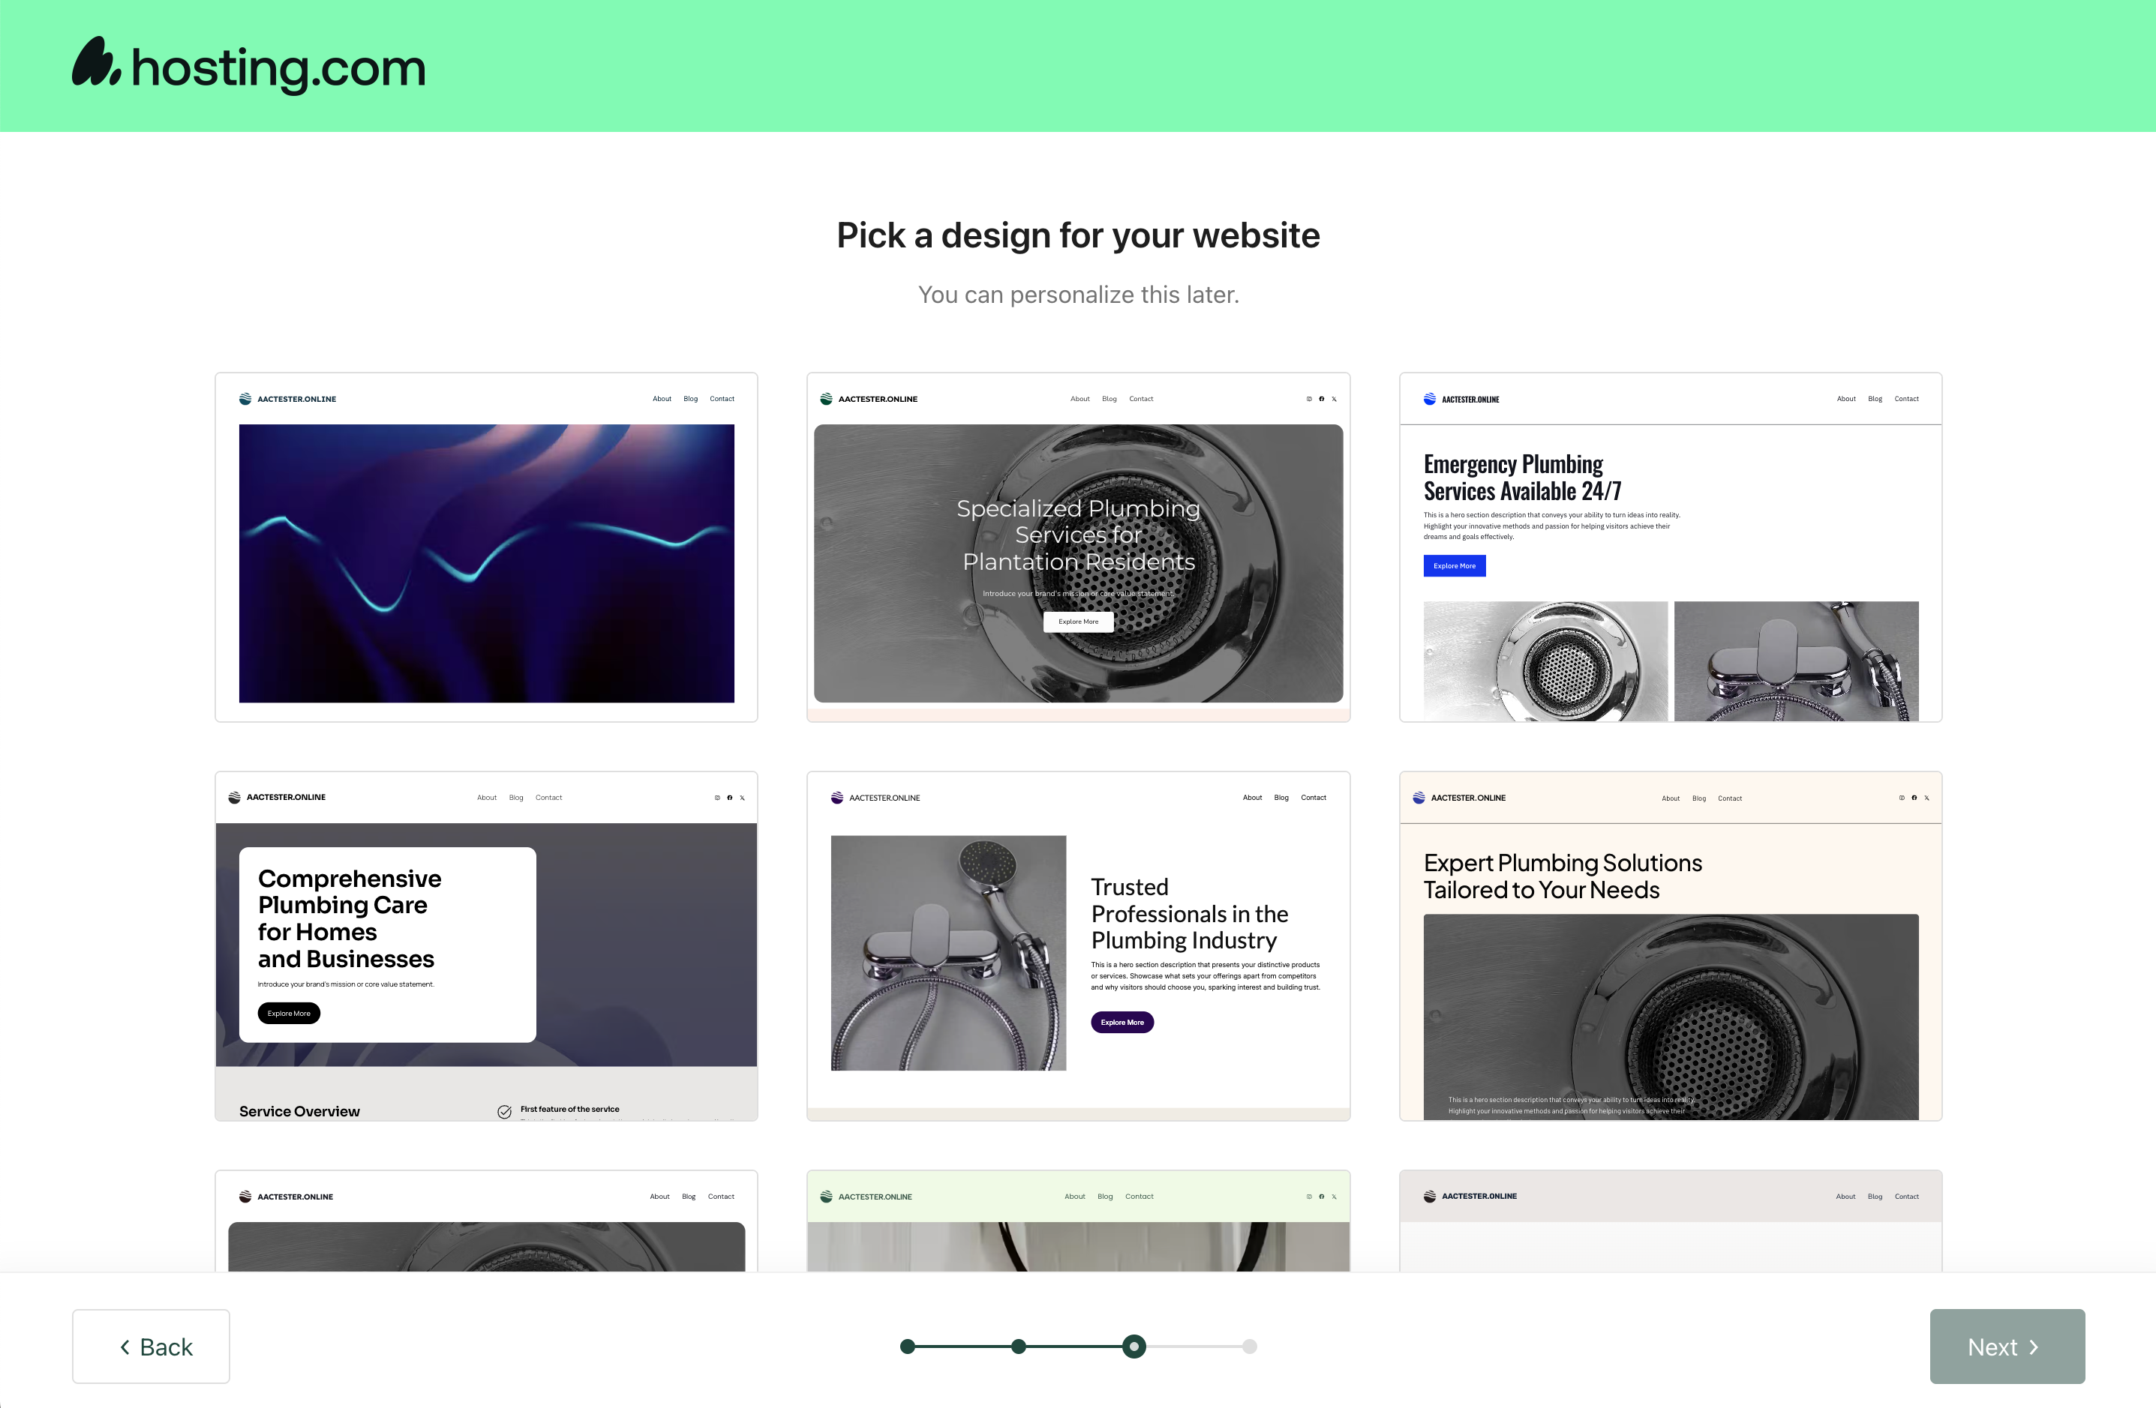
Task: Click the Next button
Action: point(2007,1347)
